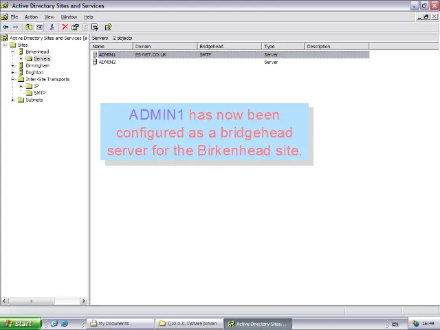The height and width of the screenshot is (330, 440).
Task: Expand the Brighton site node
Action: coord(13,72)
